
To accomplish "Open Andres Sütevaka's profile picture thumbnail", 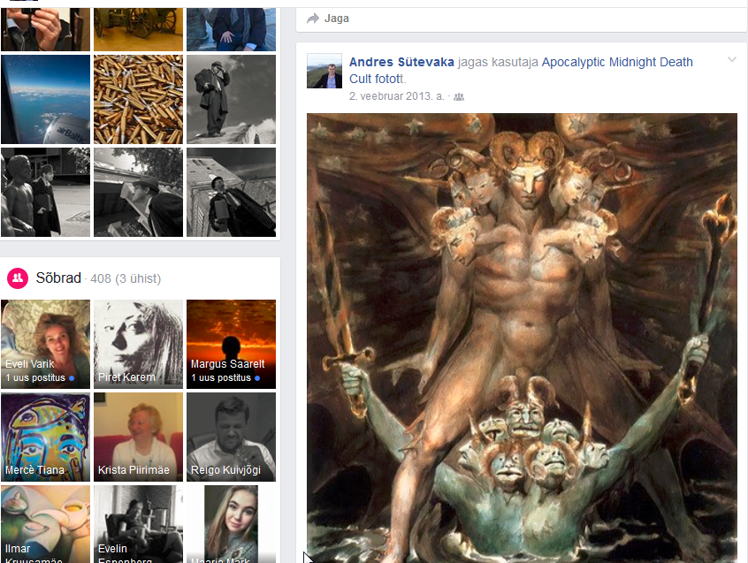I will [x=324, y=71].
